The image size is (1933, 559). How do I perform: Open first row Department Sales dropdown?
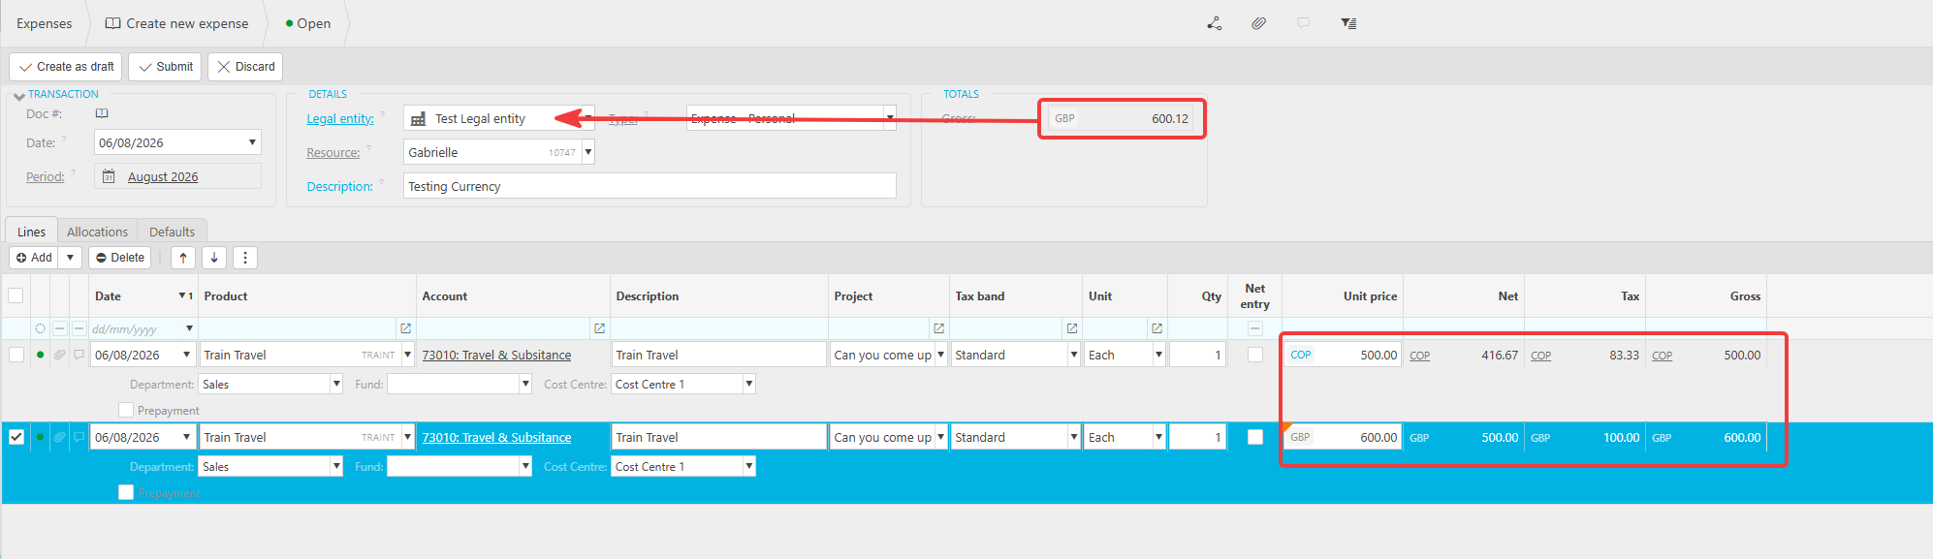point(336,385)
